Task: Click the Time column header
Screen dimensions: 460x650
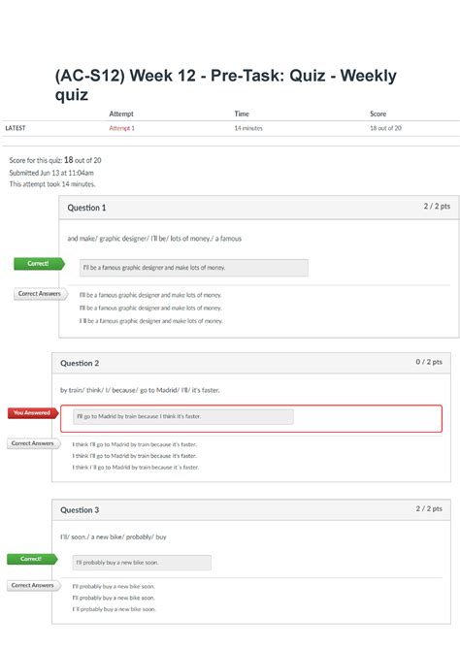Action: pos(242,114)
